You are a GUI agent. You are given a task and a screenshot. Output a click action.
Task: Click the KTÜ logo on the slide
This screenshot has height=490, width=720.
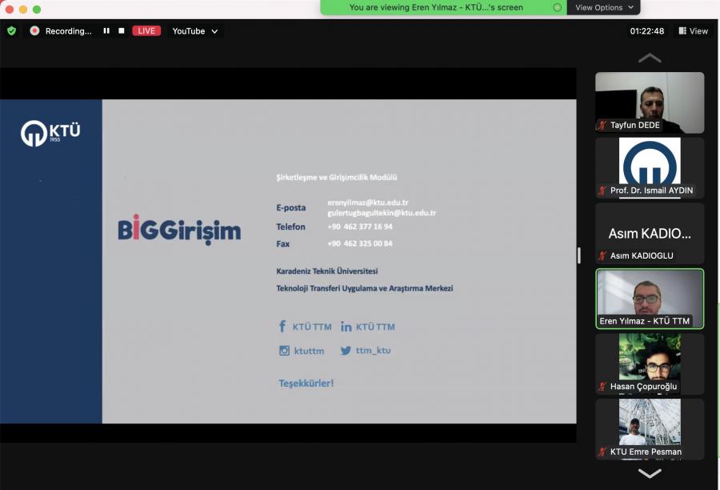pyautogui.click(x=50, y=133)
